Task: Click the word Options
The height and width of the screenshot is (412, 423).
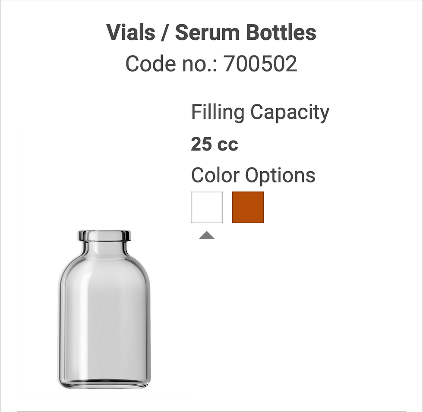Action: pyautogui.click(x=280, y=175)
